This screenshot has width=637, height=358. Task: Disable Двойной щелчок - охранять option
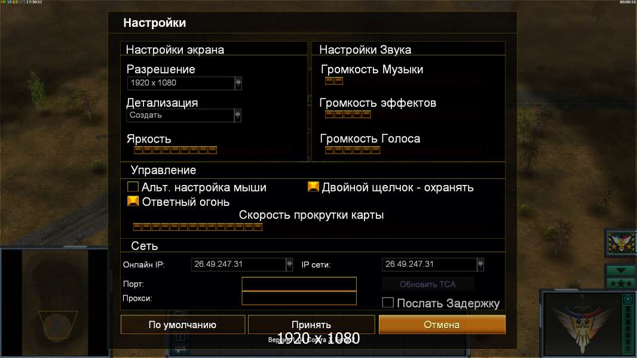tap(313, 187)
